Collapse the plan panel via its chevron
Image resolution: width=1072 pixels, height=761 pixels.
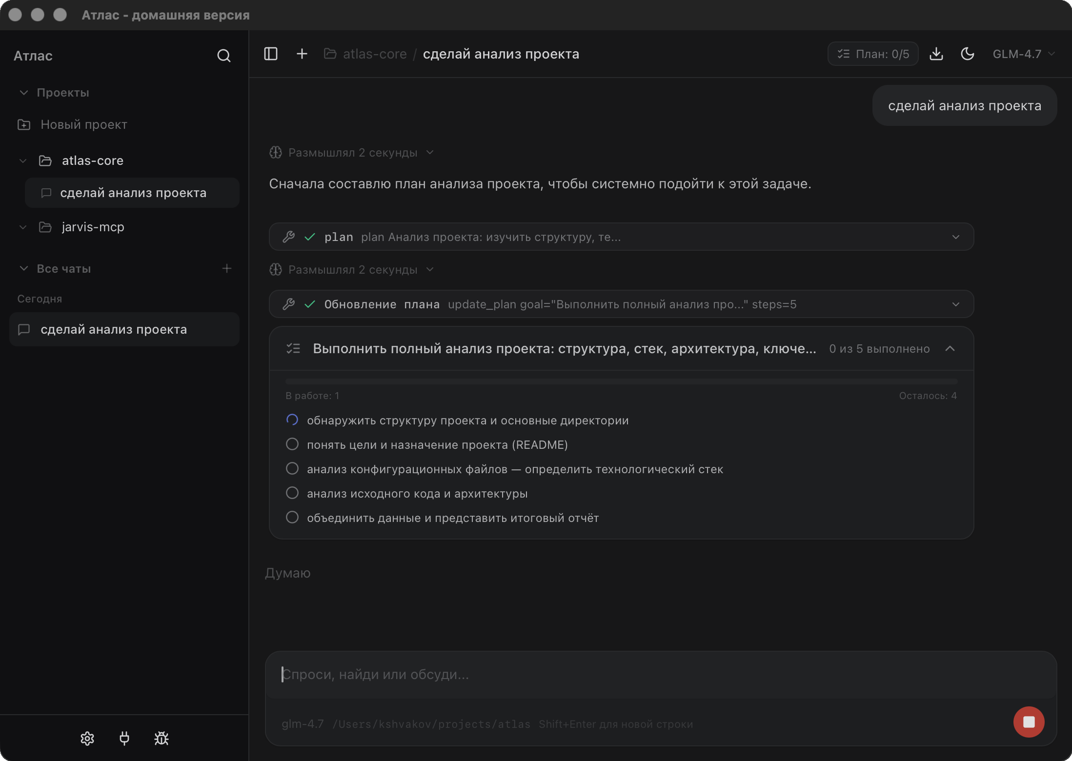click(x=951, y=348)
